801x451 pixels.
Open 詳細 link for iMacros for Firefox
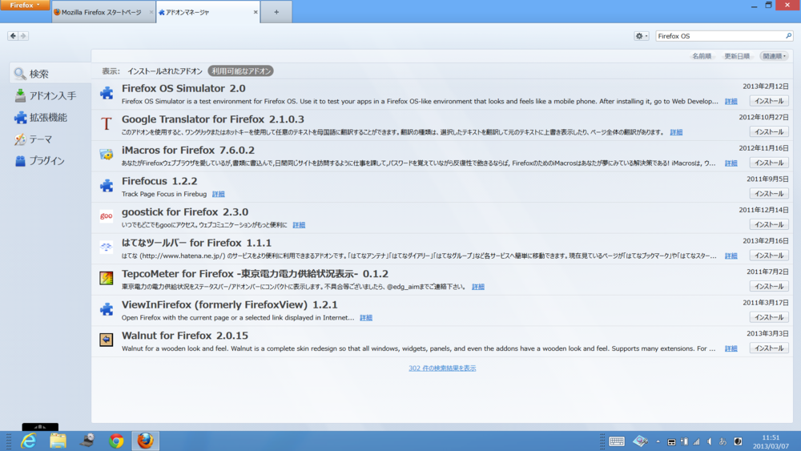[x=731, y=163]
